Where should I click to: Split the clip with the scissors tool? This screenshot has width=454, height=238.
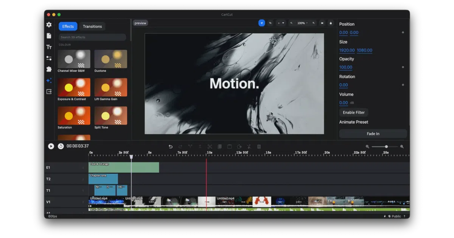pyautogui.click(x=210, y=147)
